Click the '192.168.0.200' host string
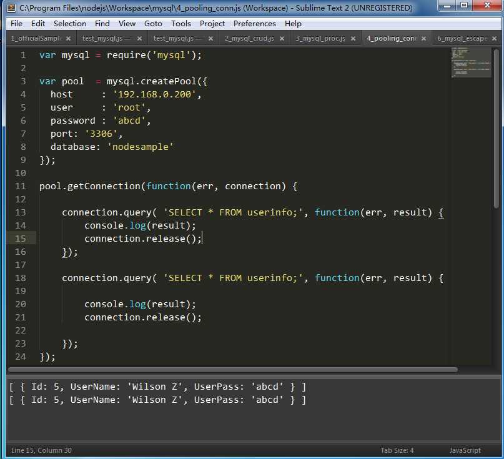 [x=154, y=94]
